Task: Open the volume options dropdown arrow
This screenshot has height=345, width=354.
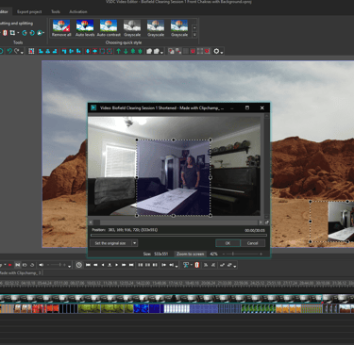Action: point(70,266)
